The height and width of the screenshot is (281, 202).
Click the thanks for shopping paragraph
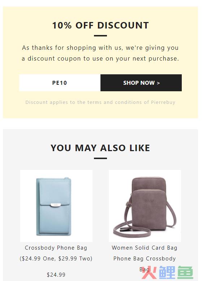pyautogui.click(x=100, y=53)
